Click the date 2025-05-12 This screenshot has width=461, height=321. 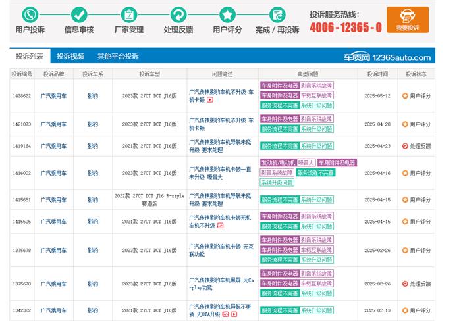click(x=377, y=96)
